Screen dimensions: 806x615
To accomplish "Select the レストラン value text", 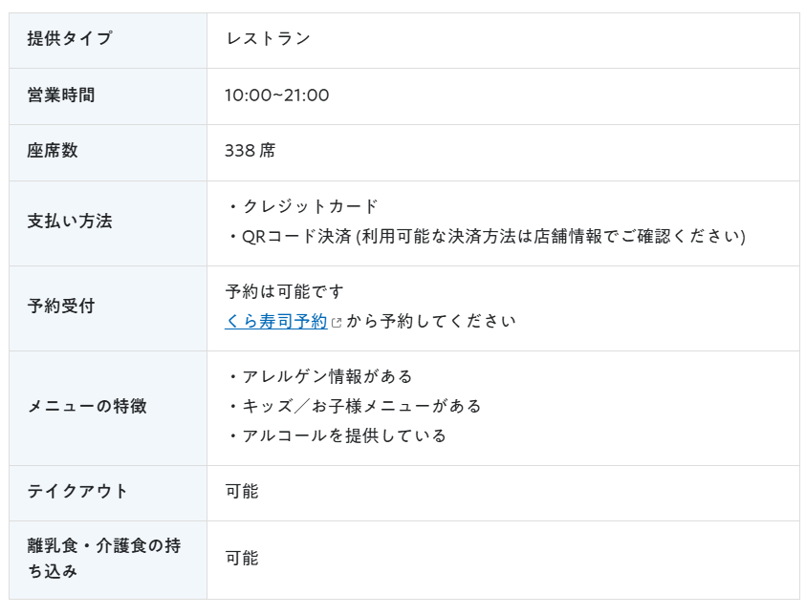I will pos(269,38).
